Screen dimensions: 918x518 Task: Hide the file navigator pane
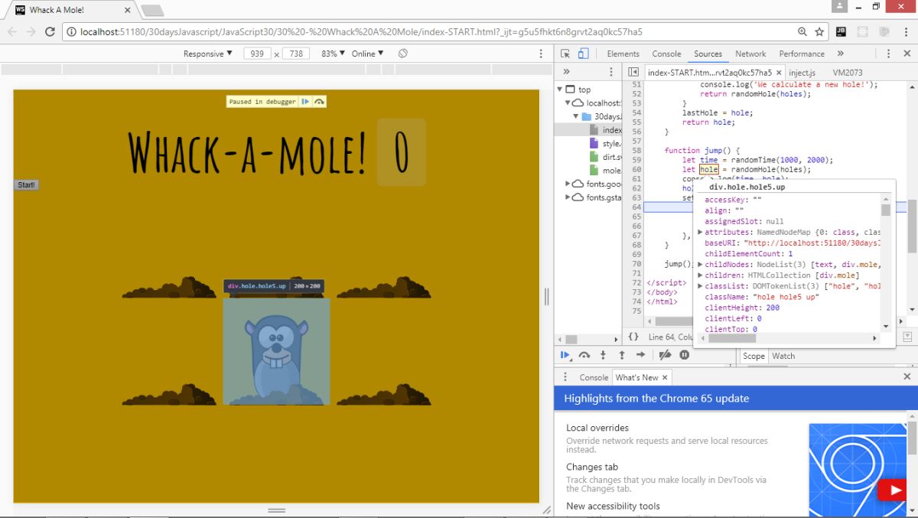point(633,72)
